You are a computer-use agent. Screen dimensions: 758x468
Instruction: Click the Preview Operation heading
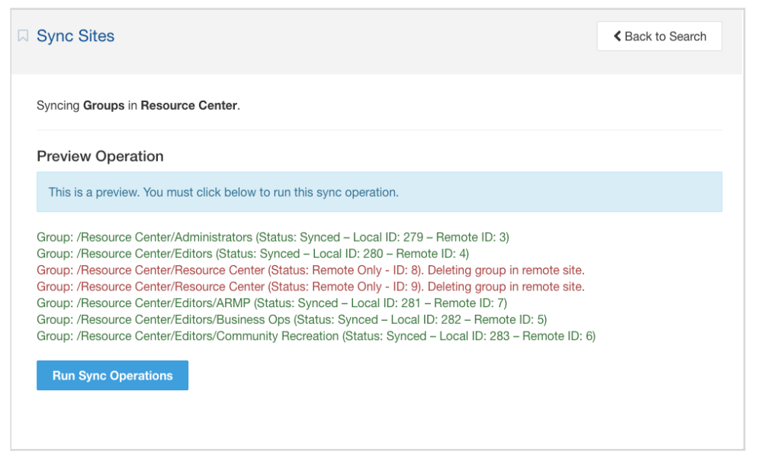pos(100,156)
